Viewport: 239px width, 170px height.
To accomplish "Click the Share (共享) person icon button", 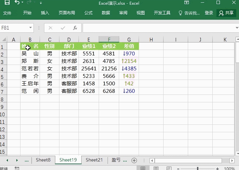I will pyautogui.click(x=226, y=13).
